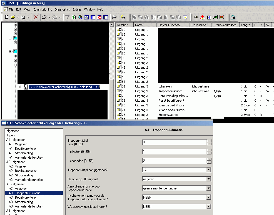Sort by Number column header
This screenshot has height=215, width=274.
pos(124,25)
